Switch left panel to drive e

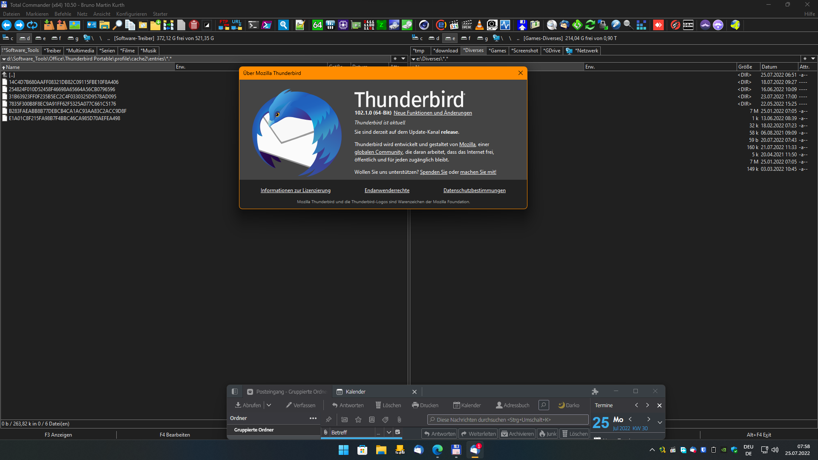tap(40, 38)
